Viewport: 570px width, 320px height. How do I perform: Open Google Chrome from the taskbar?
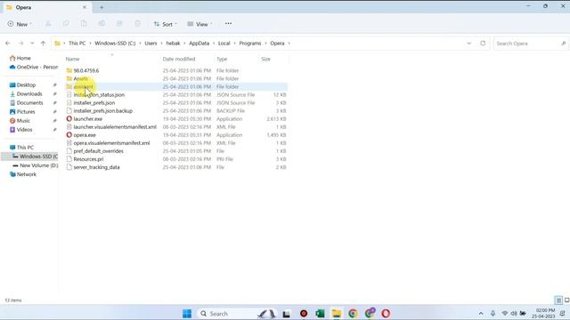(x=353, y=314)
